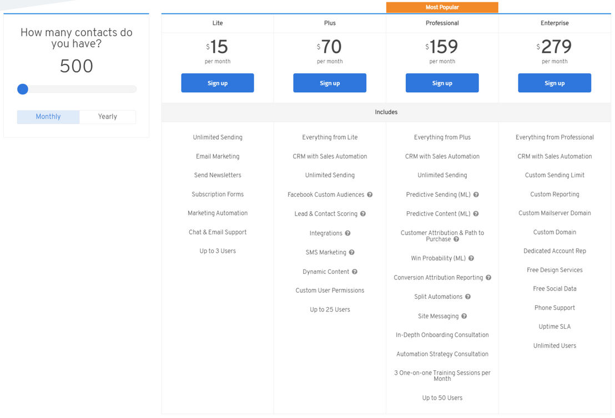Show info tooltip for Integrations

348,233
